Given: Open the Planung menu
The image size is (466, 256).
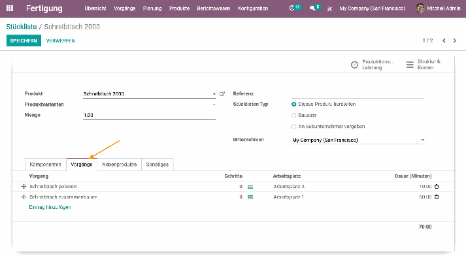Looking at the screenshot, I should point(152,8).
